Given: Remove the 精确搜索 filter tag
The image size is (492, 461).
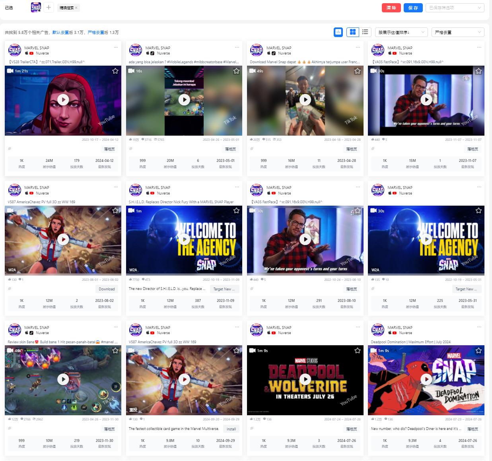Looking at the screenshot, I should pos(76,8).
